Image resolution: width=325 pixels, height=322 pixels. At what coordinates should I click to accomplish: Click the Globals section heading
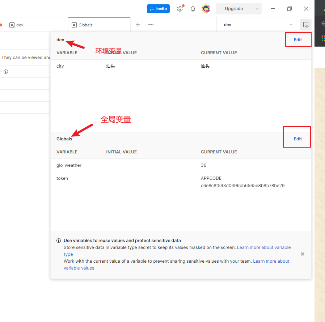[x=64, y=139]
